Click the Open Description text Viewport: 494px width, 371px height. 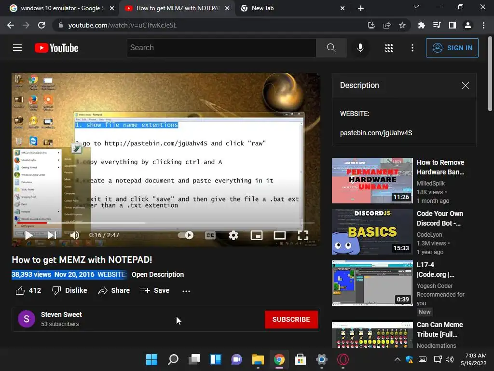tap(158, 274)
